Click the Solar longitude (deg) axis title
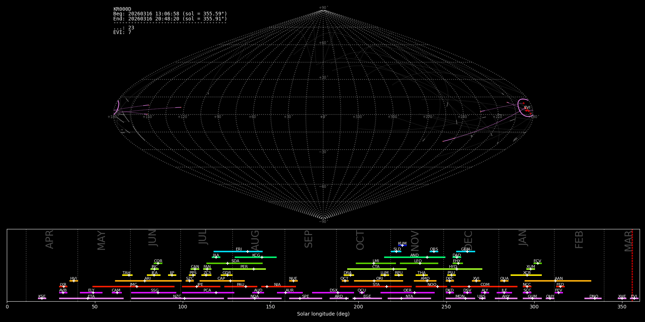Viewport: 645px width, 322px height. point(323,314)
